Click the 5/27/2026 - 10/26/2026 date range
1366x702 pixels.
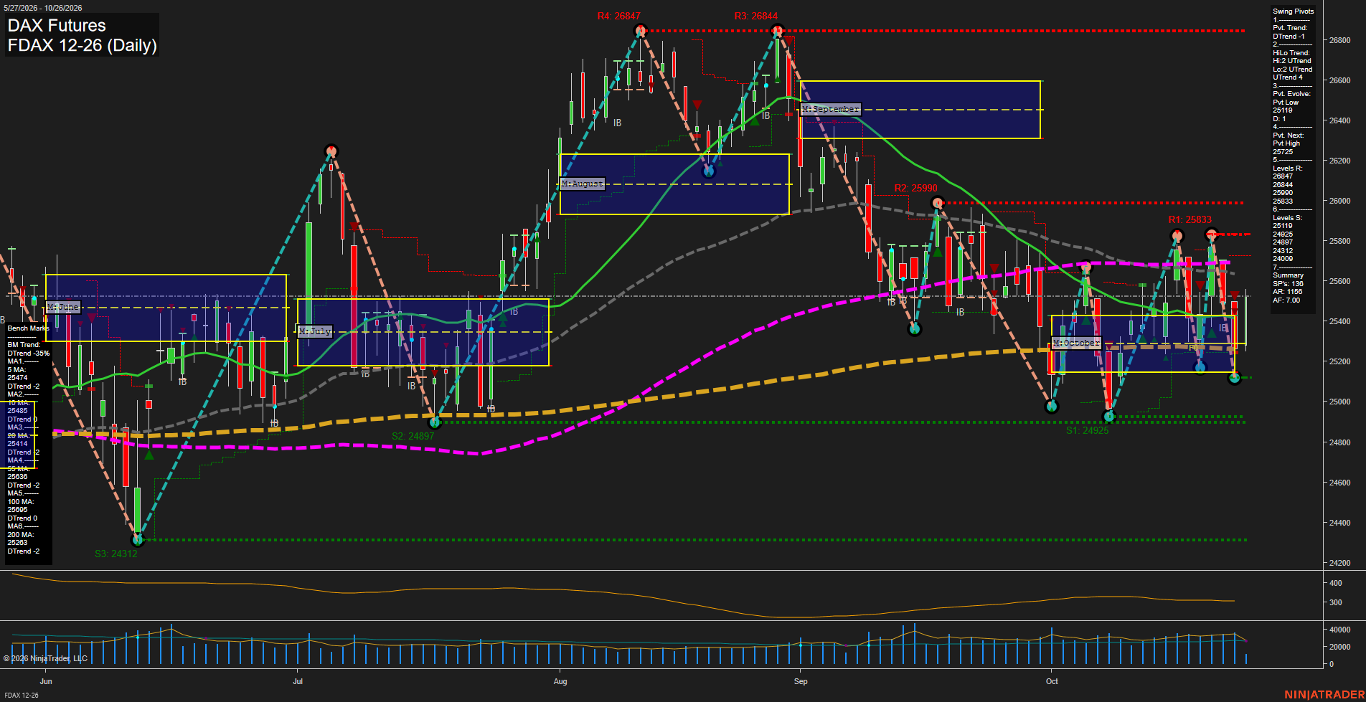pyautogui.click(x=43, y=8)
